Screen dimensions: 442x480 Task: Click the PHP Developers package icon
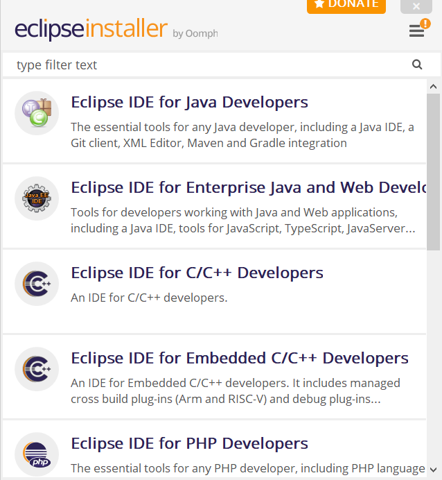click(x=37, y=454)
